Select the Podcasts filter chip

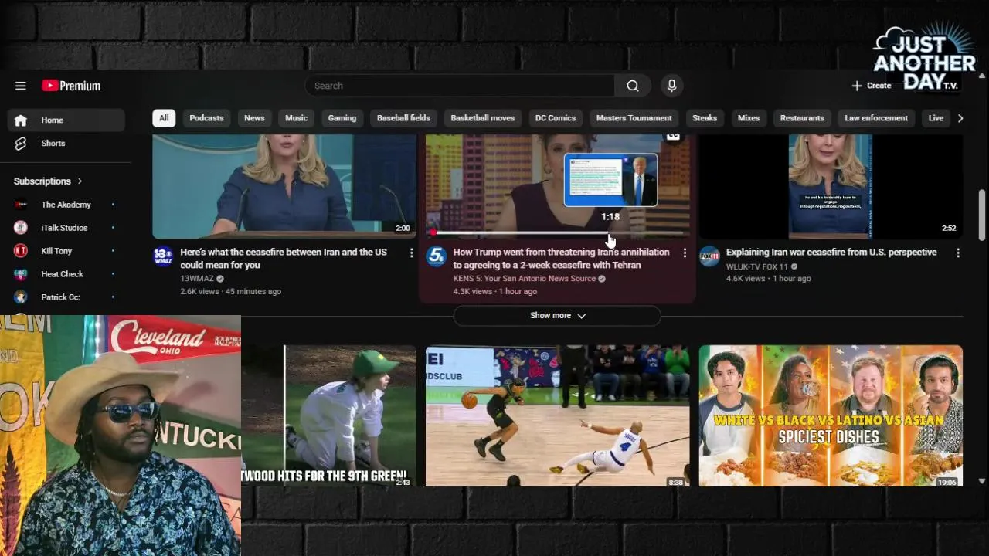tap(206, 118)
